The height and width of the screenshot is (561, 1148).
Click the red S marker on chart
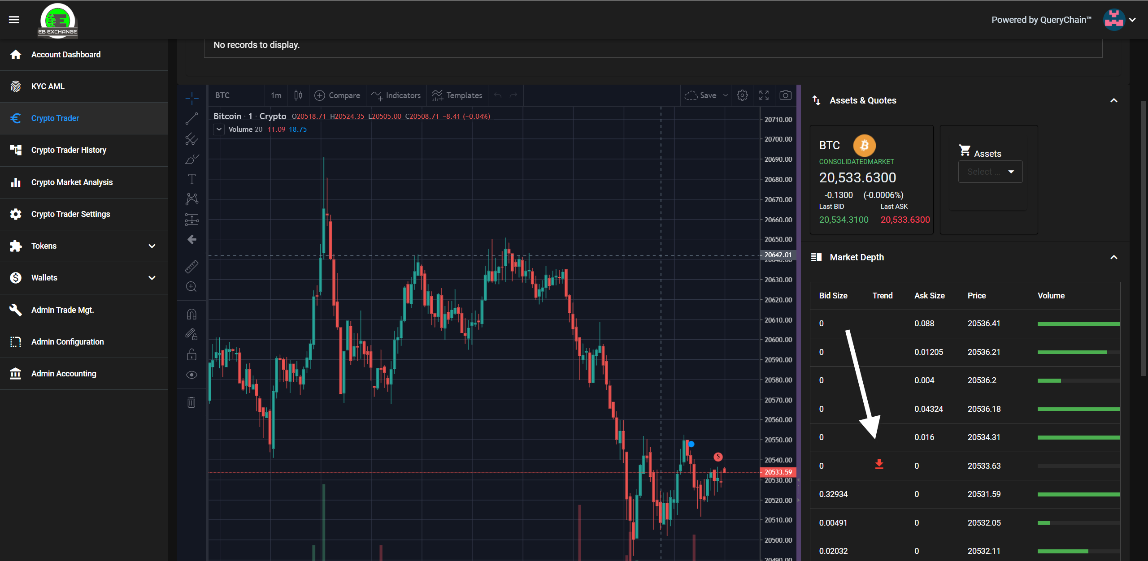tap(718, 457)
